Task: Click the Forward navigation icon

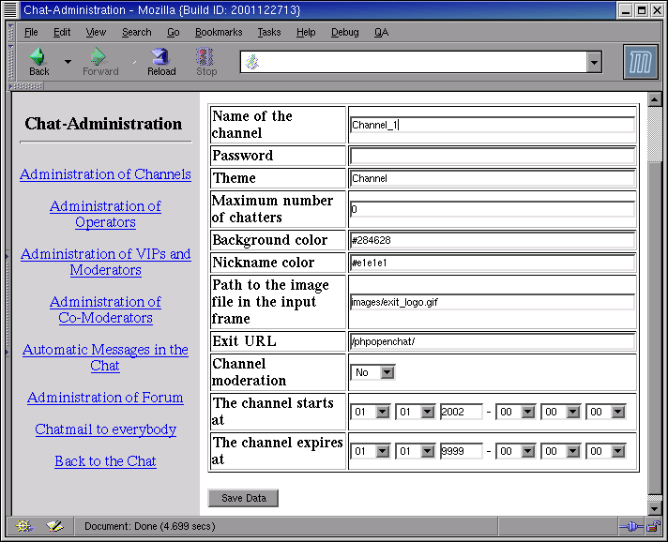Action: tap(99, 58)
